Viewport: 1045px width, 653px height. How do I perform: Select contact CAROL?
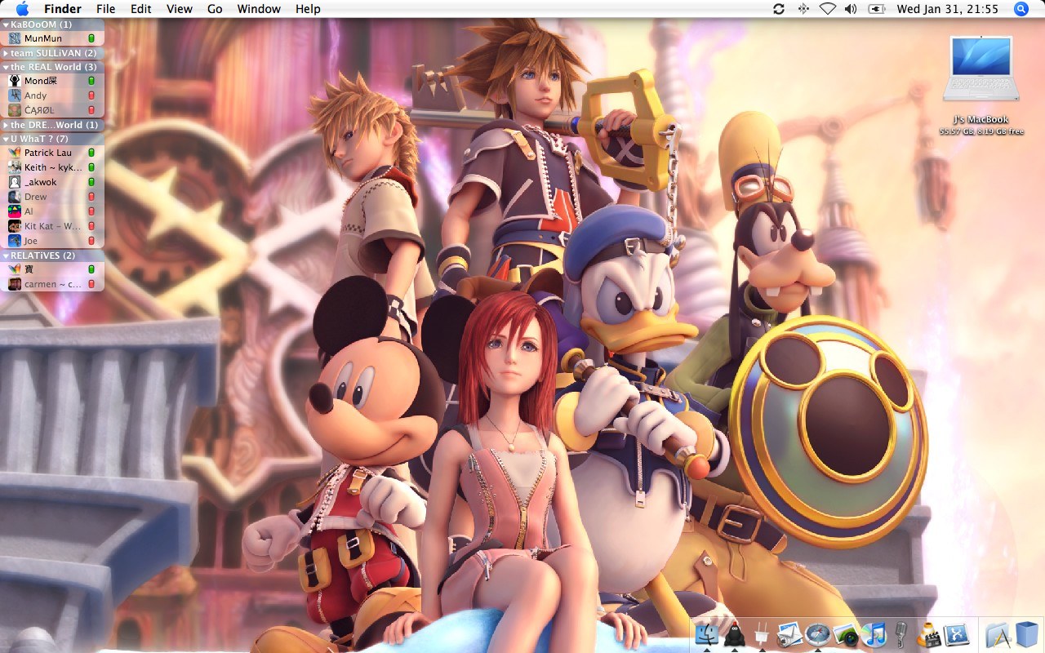(52, 110)
